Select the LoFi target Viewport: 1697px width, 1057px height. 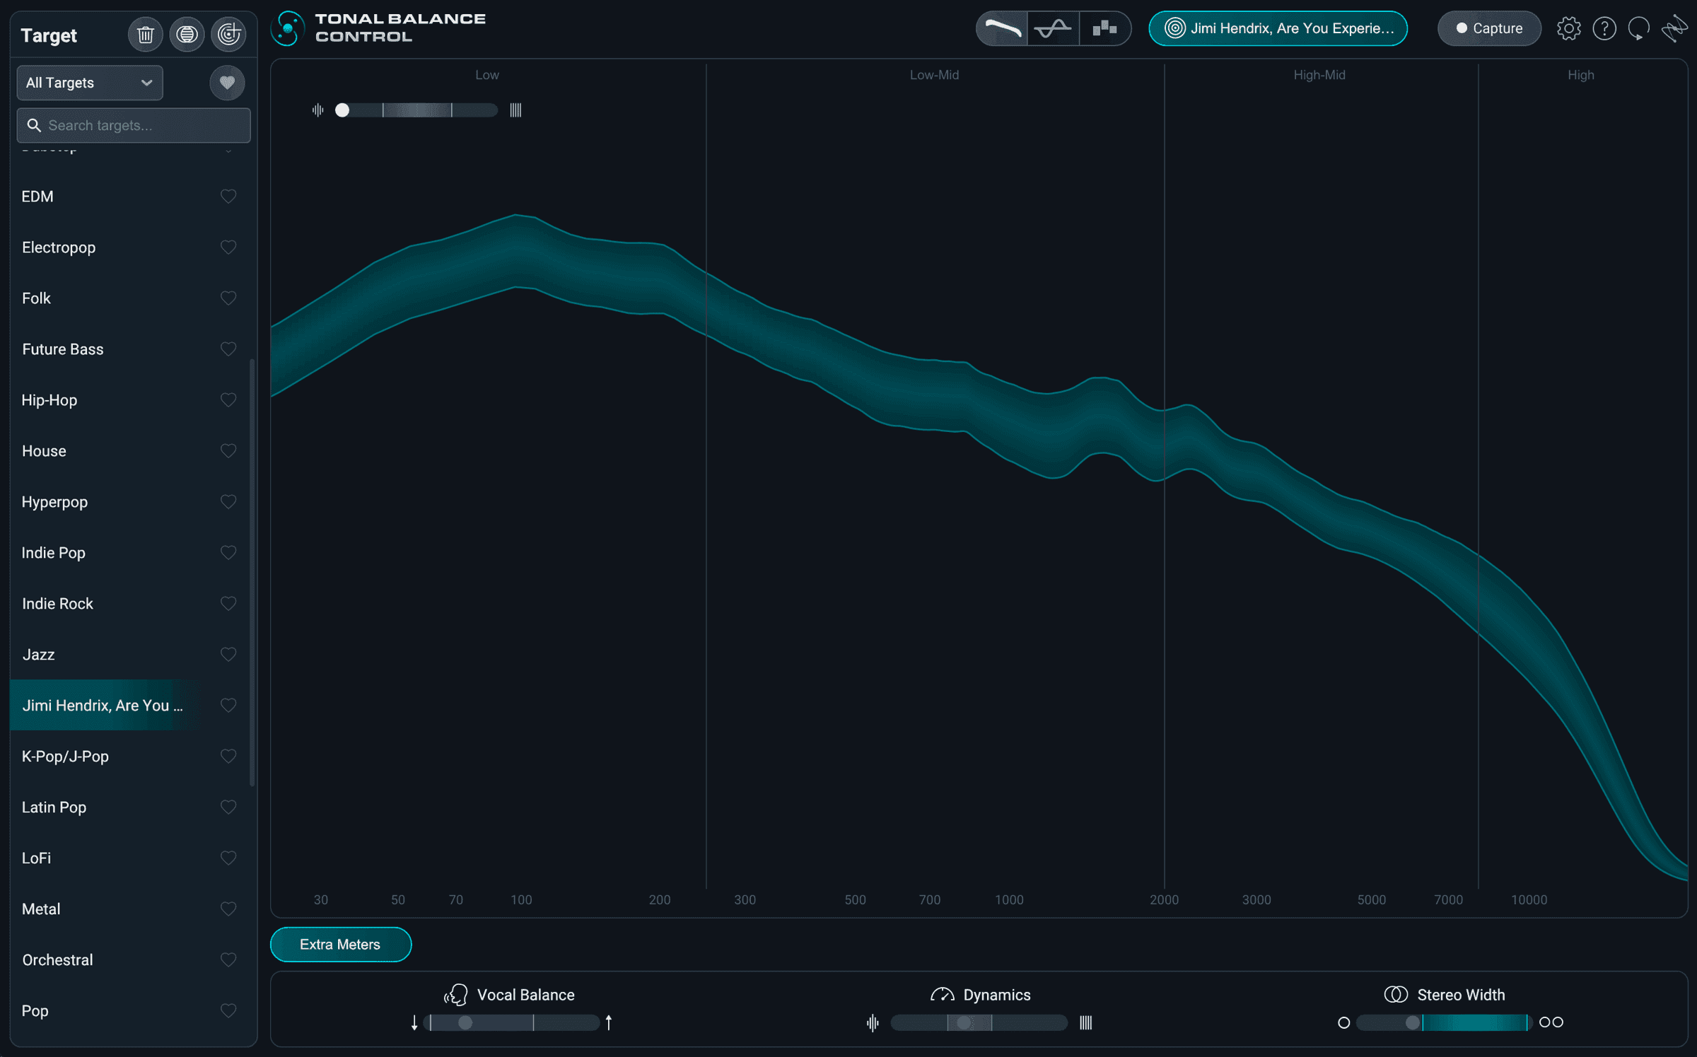tap(130, 858)
